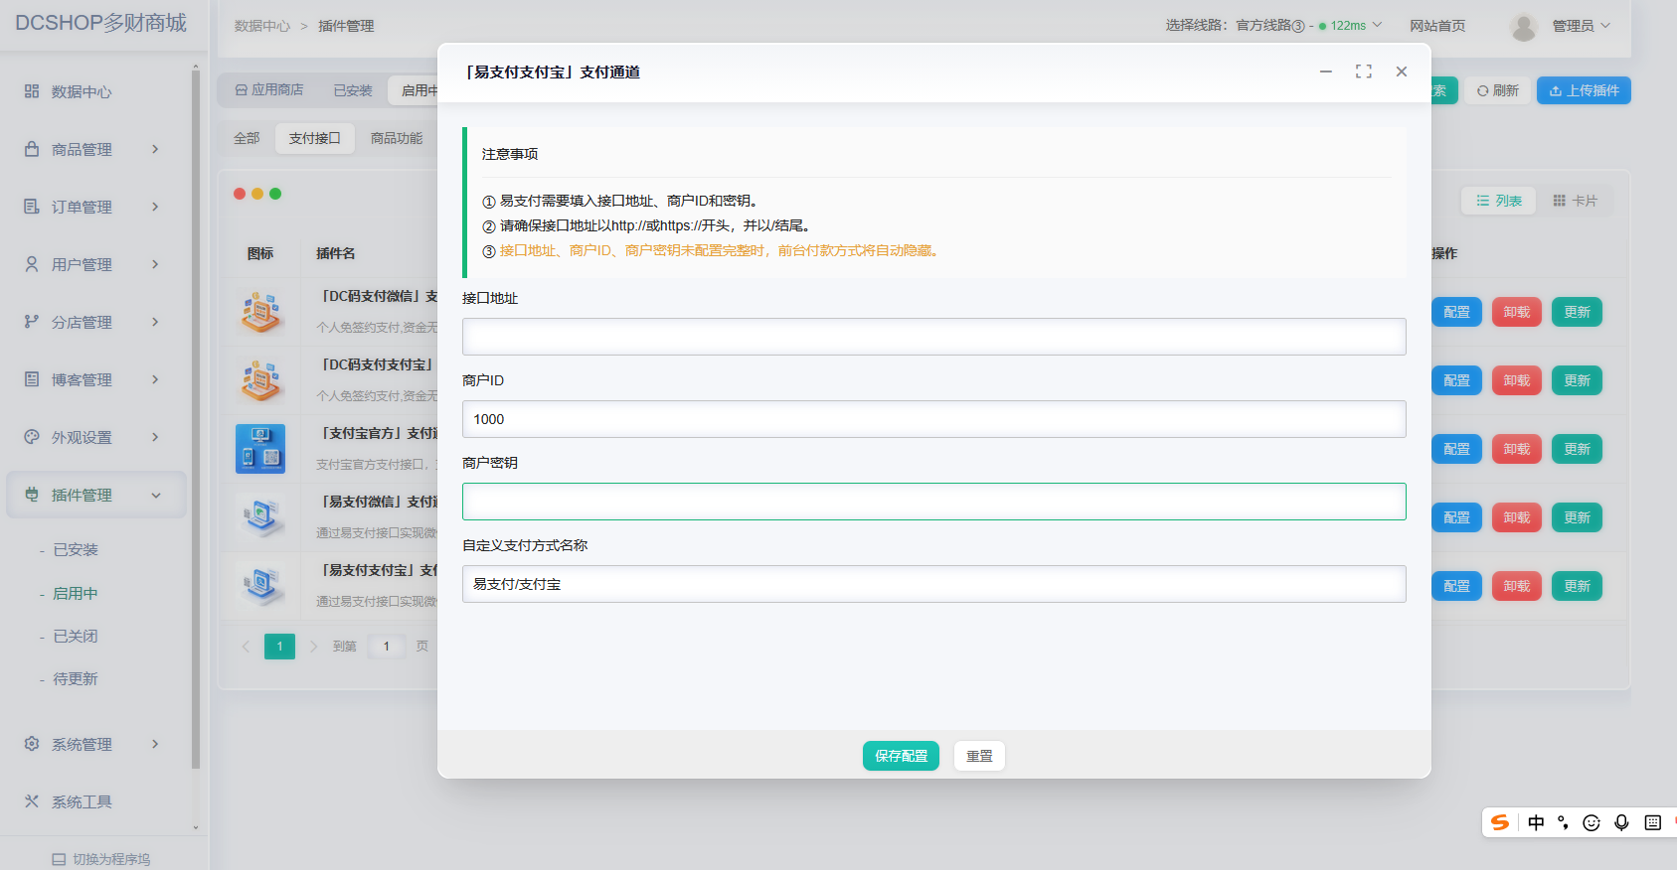Select the 全部 filter tab
The width and height of the screenshot is (1677, 870).
[247, 138]
